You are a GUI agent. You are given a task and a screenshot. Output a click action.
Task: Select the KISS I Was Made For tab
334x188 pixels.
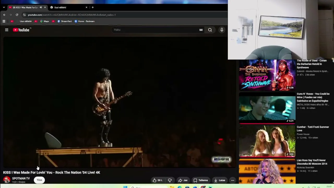[25, 7]
